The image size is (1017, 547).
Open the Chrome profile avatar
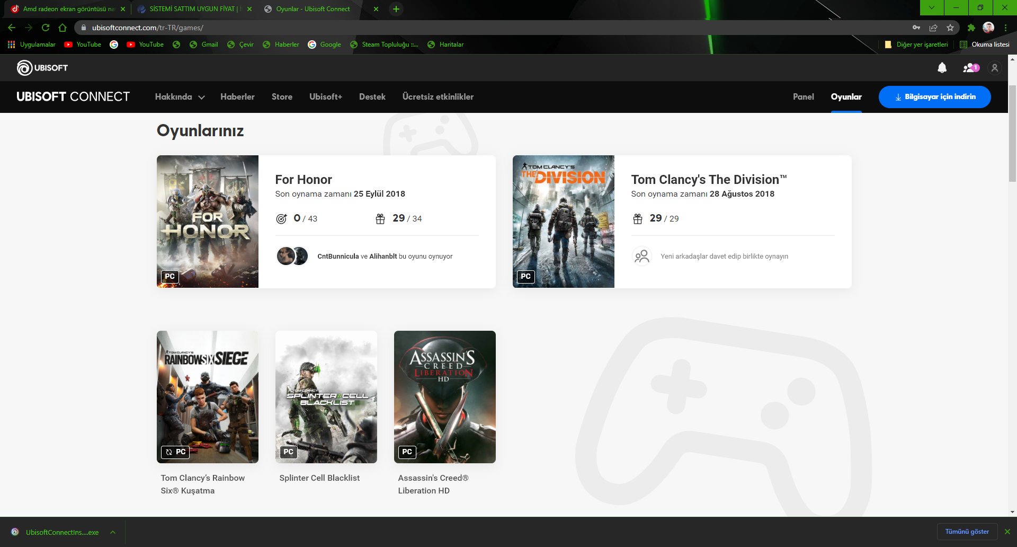pos(988,28)
